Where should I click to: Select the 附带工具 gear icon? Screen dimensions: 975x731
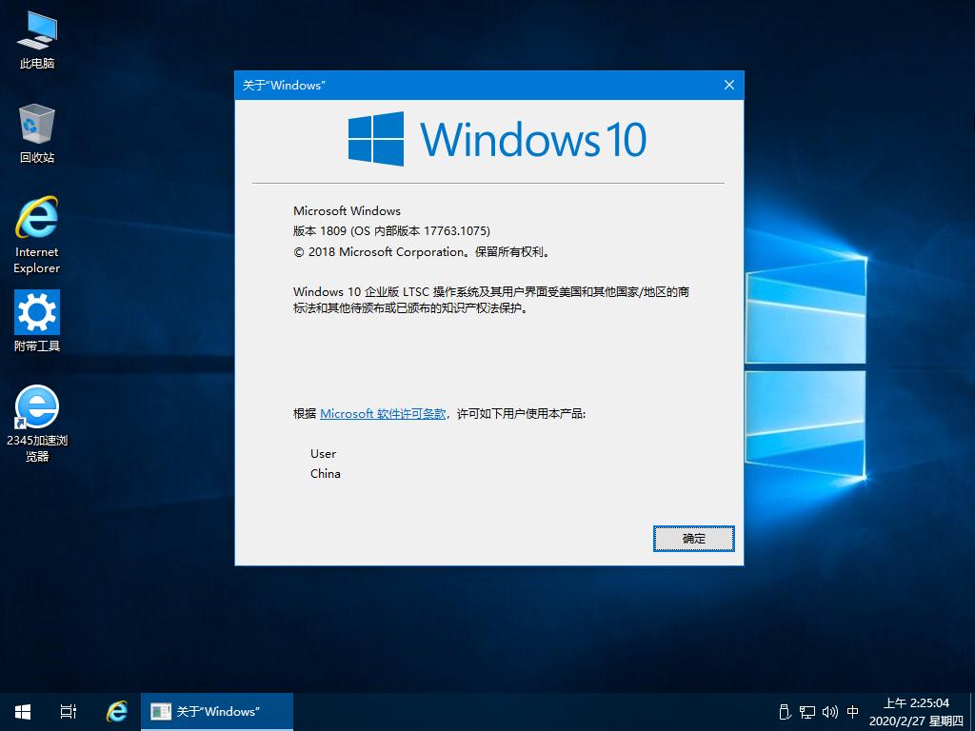(x=37, y=321)
